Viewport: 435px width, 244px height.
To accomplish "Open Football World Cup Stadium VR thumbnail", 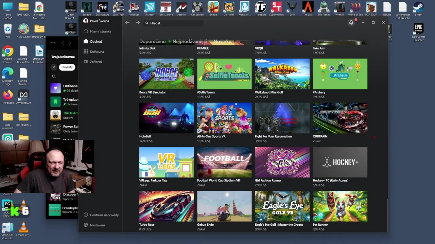I will (x=224, y=162).
